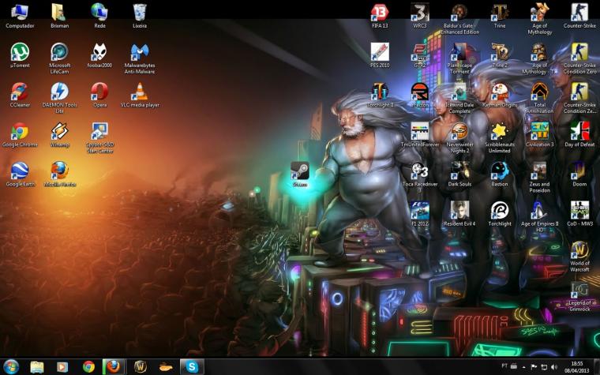Launch Age of Empires II HD shortcut
This screenshot has height=375, width=600.
point(539,216)
